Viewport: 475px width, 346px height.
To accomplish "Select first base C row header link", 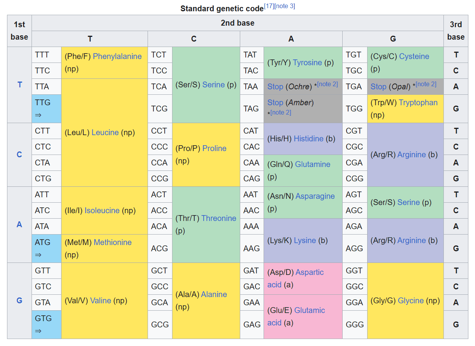I will click(x=19, y=155).
